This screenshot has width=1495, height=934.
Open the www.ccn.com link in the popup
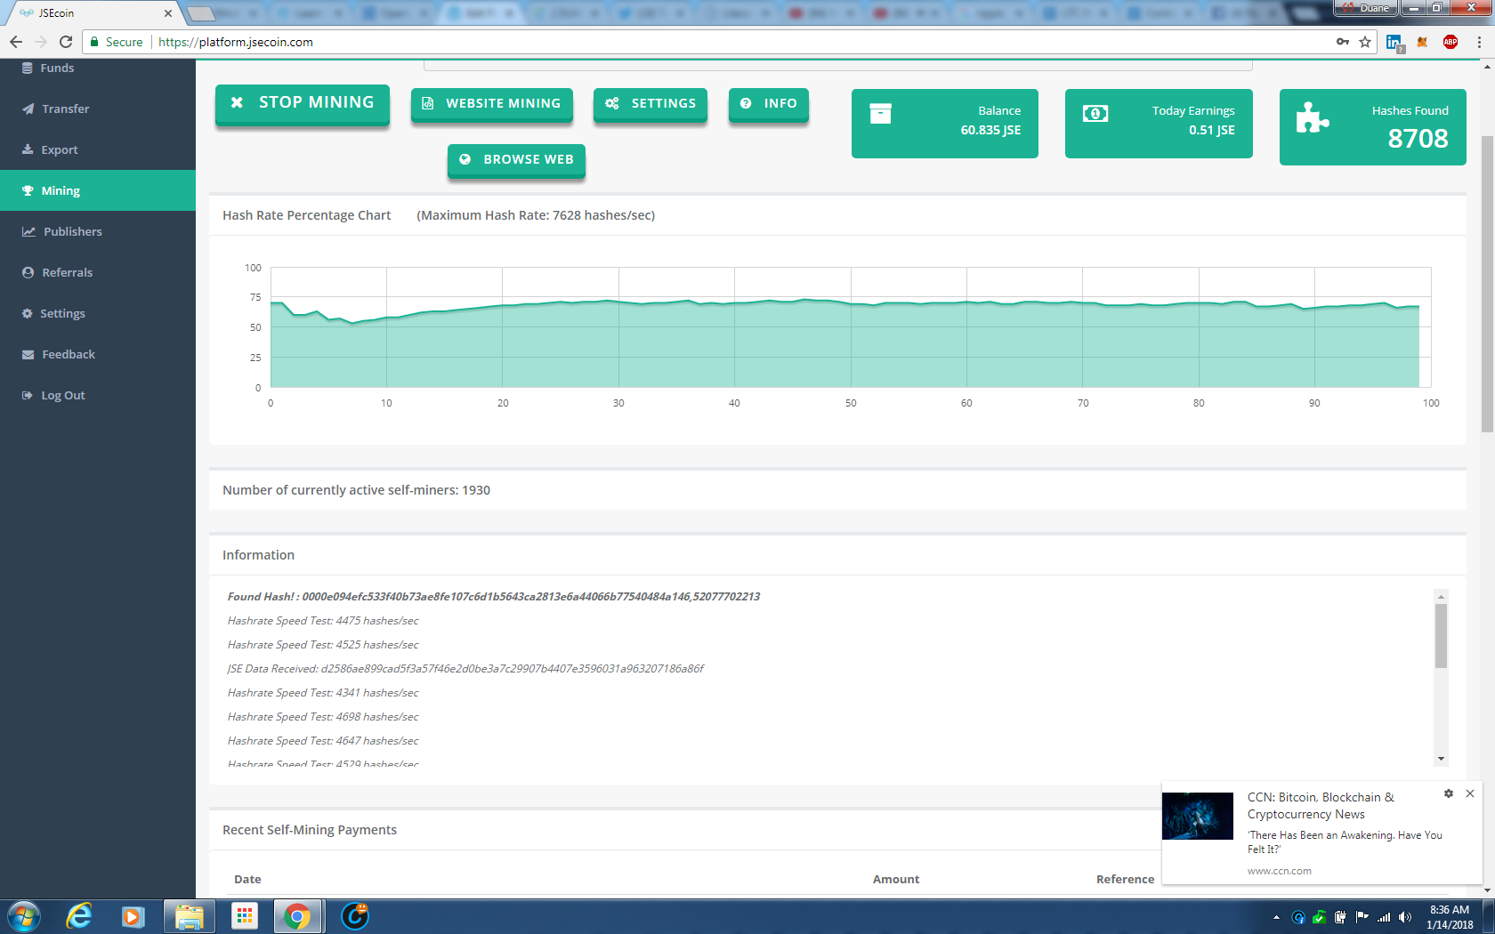pos(1279,871)
